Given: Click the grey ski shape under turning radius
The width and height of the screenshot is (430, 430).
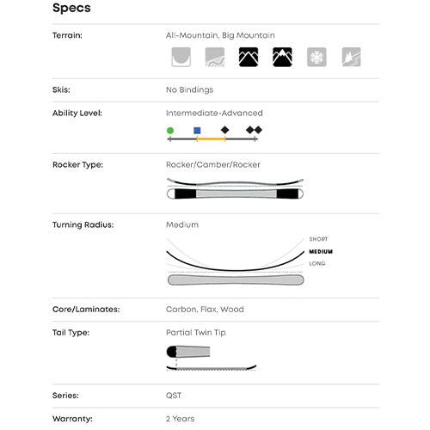Looking at the screenshot, I should 236,279.
